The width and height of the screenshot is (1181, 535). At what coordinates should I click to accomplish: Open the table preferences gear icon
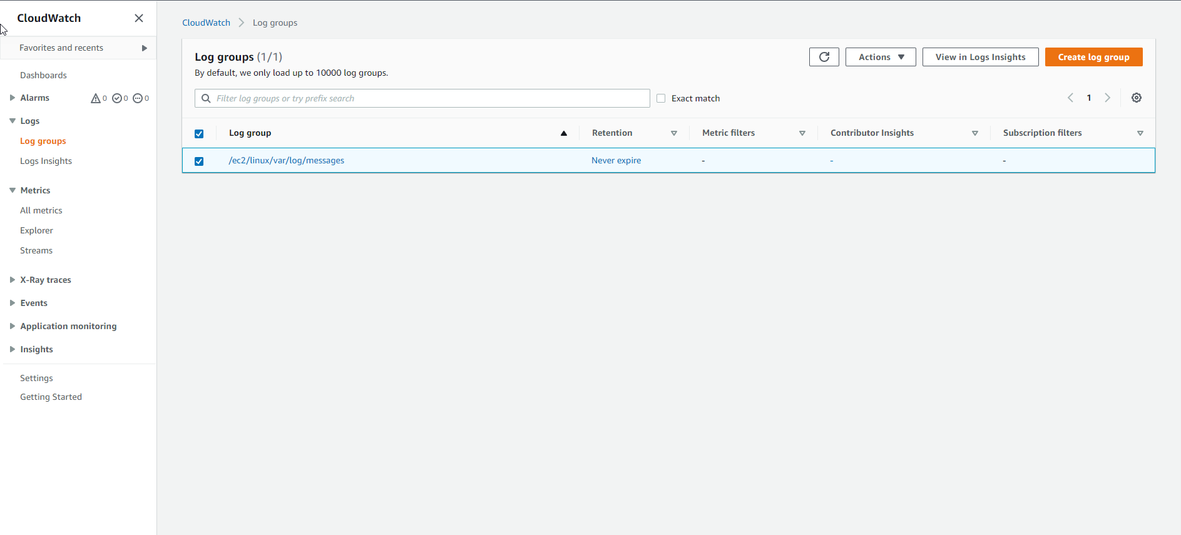[x=1136, y=98]
